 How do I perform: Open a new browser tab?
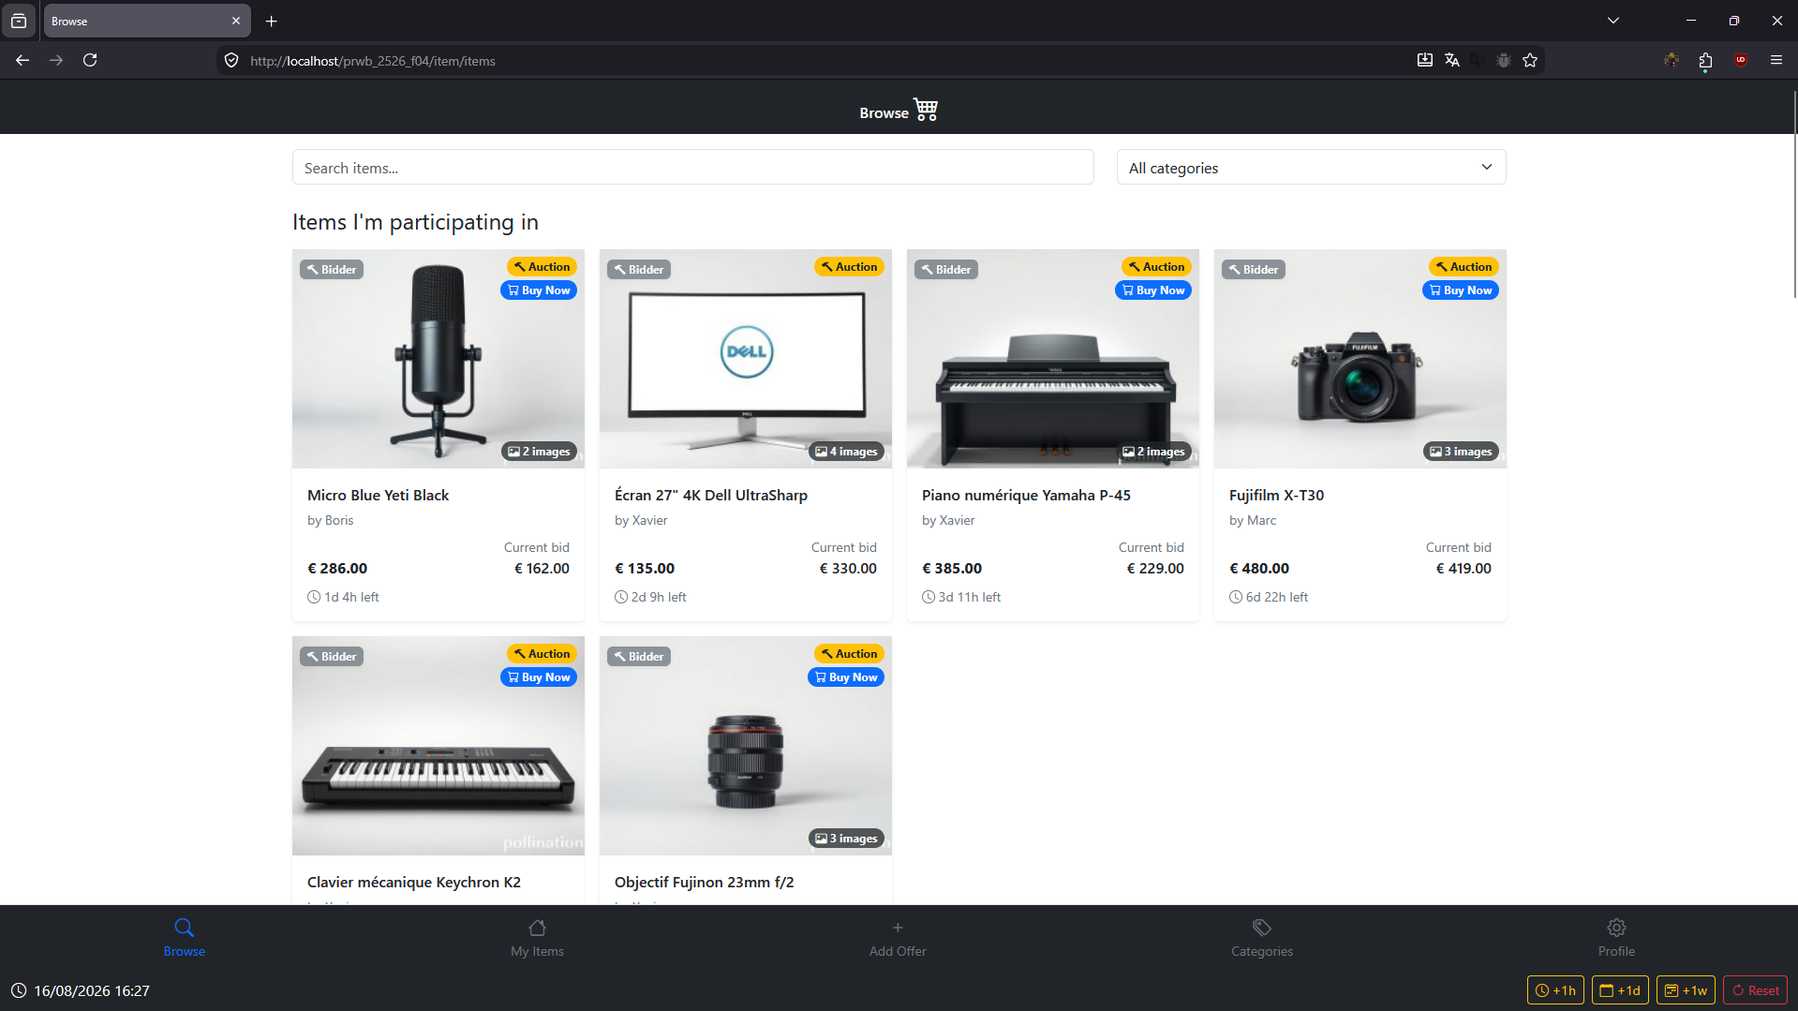[x=271, y=21]
